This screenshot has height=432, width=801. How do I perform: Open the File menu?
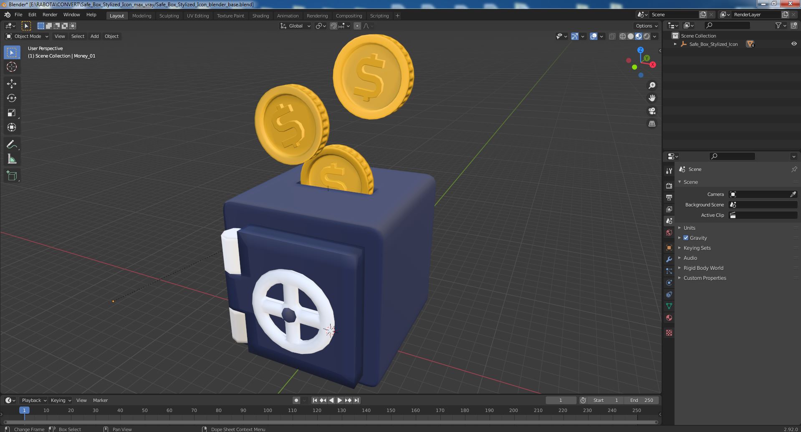tap(18, 15)
